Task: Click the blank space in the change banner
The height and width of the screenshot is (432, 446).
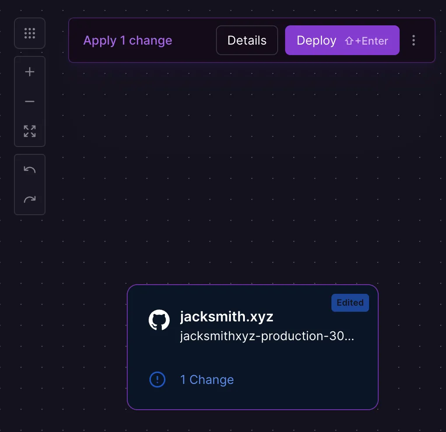Action: [x=195, y=41]
